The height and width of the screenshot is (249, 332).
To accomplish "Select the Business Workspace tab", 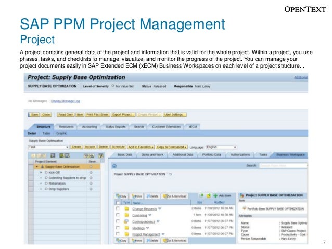I will coord(290,154).
